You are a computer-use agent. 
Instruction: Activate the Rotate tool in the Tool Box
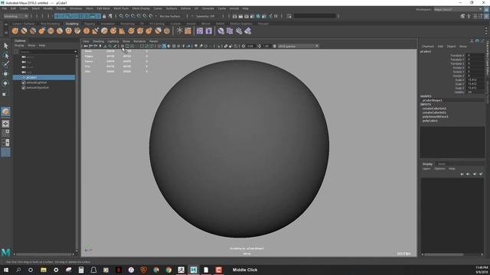point(5,83)
